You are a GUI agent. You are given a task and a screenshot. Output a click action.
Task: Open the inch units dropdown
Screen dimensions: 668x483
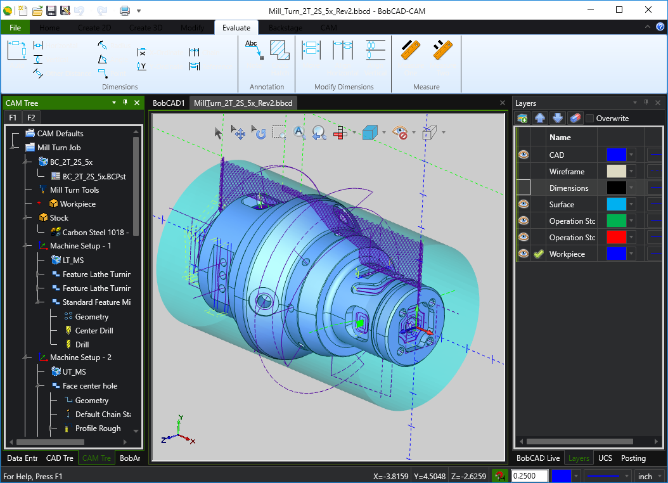click(658, 476)
